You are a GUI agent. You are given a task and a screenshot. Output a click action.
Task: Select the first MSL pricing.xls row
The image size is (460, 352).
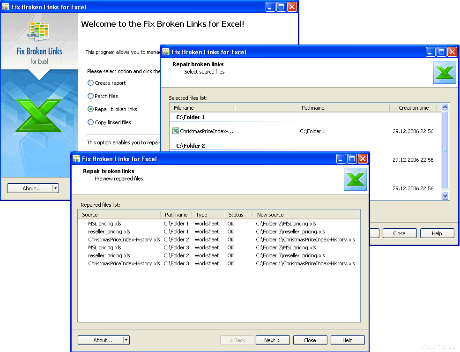tap(104, 224)
